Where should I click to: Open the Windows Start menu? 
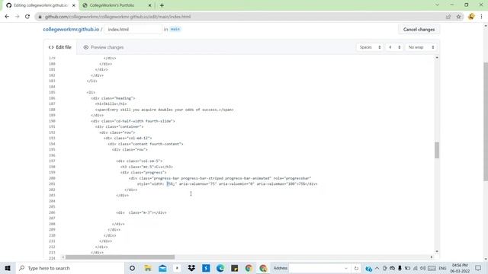8,268
